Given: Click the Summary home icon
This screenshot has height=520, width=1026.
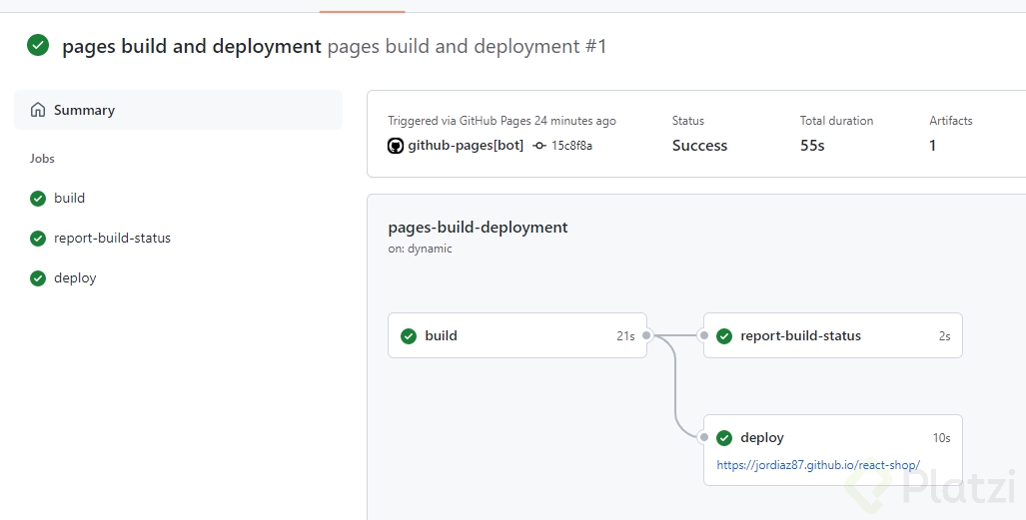Looking at the screenshot, I should click(x=38, y=110).
